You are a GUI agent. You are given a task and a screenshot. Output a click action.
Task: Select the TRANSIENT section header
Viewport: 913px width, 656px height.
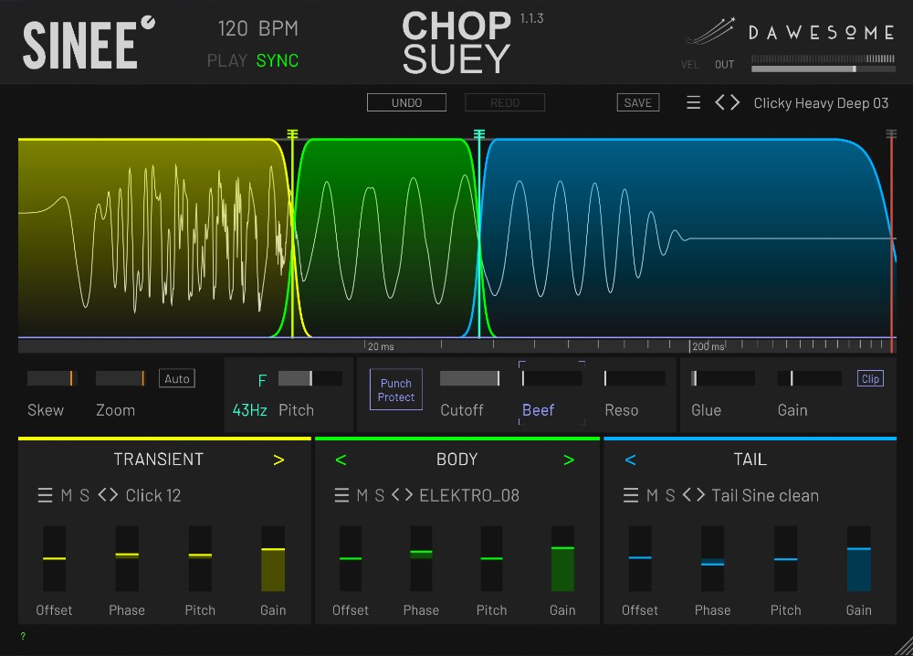point(158,460)
